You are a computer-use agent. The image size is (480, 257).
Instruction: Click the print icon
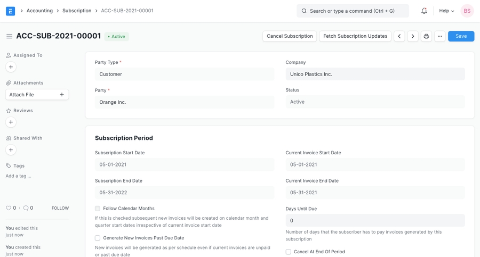[x=426, y=36]
